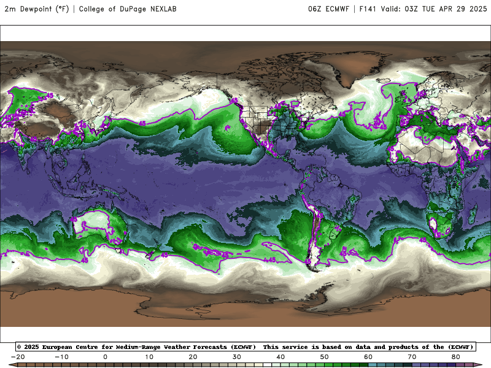Click the '-20' color scale label

(18, 357)
